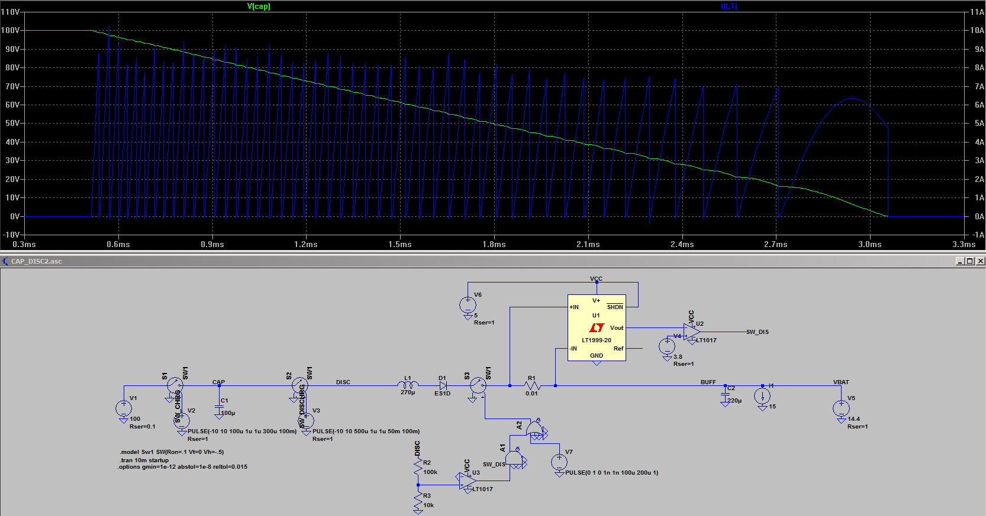
Task: Select capacitor C2 symbol
Action: tap(725, 395)
